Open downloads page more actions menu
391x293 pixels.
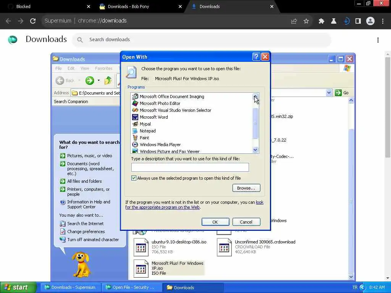[x=378, y=40]
